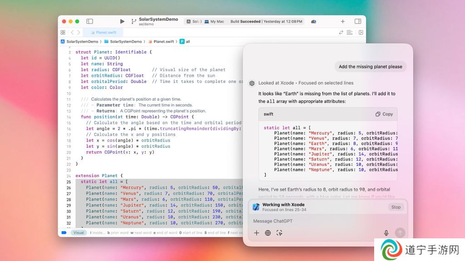Image resolution: width=465 pixels, height=261 pixels.
Task: Select the Sol scheme in toolbar
Action: click(x=193, y=22)
